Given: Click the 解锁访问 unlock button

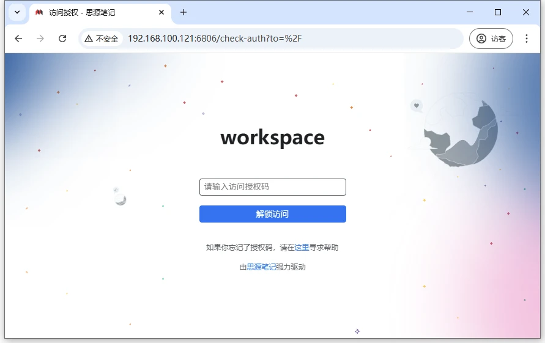Looking at the screenshot, I should coord(273,214).
